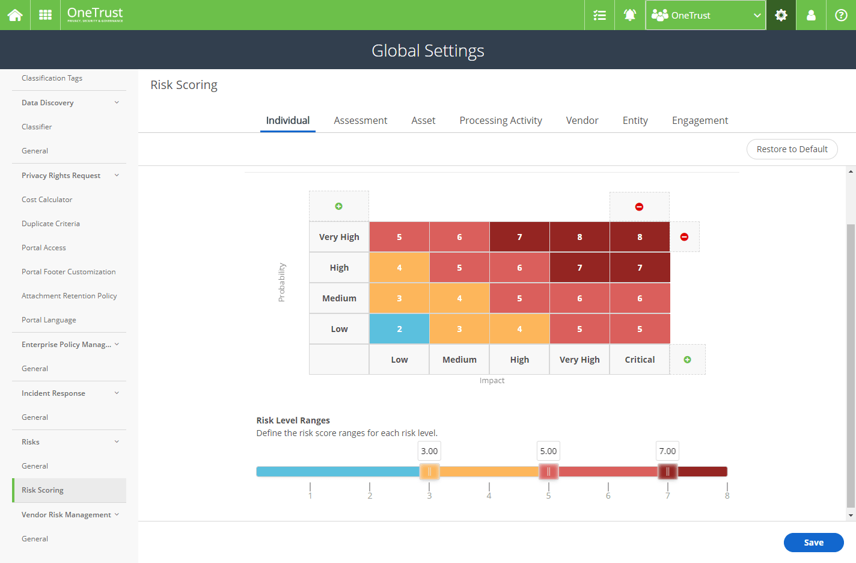The image size is (856, 563).
Task: Save the risk scoring changes
Action: (813, 542)
